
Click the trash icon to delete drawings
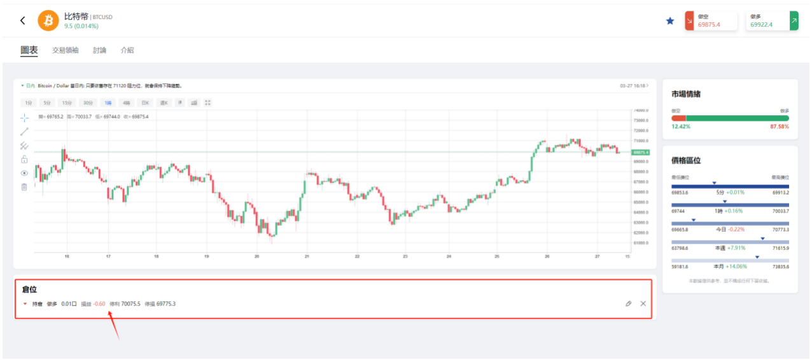coord(24,187)
